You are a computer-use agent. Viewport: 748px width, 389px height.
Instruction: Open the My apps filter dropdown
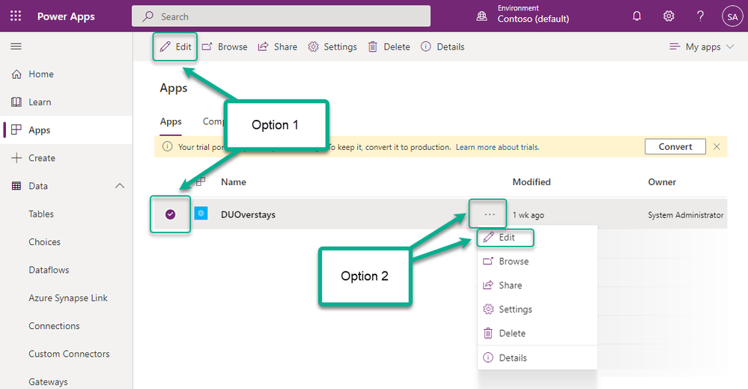(x=702, y=46)
